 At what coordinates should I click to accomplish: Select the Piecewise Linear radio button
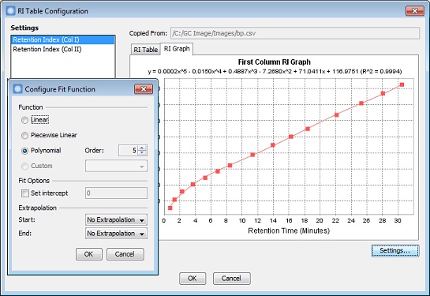pos(24,135)
